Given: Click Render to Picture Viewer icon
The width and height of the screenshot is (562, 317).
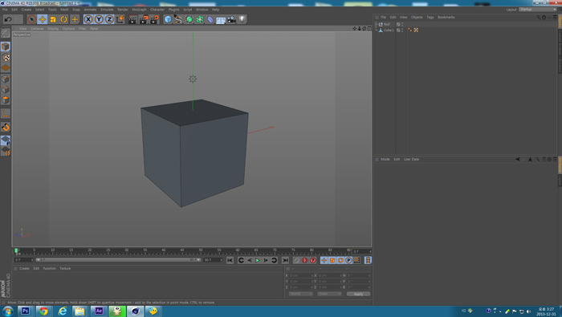Looking at the screenshot, I should coord(144,19).
